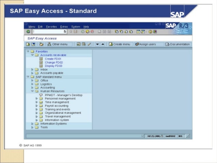Click the Move Favorites Down arrow
217x163 pixels.
click(97, 44)
